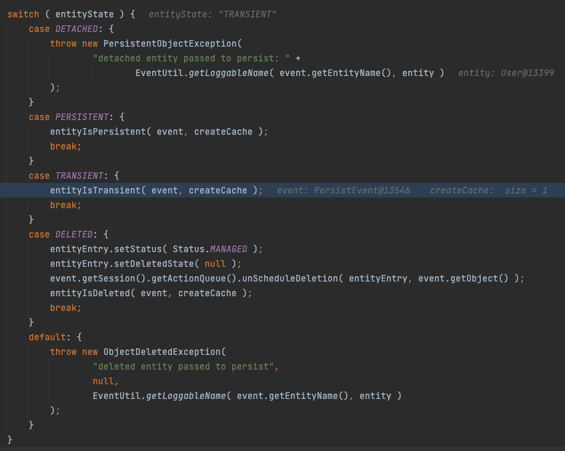
Task: Click the getActionQueue() call
Action: click(194, 279)
